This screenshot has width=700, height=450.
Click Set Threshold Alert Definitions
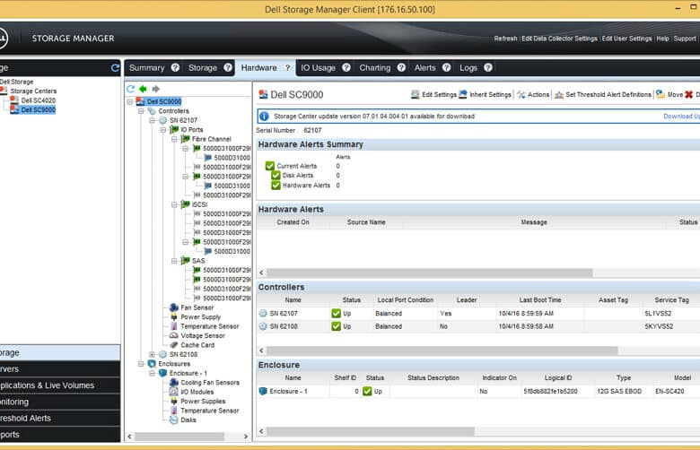[x=603, y=94]
